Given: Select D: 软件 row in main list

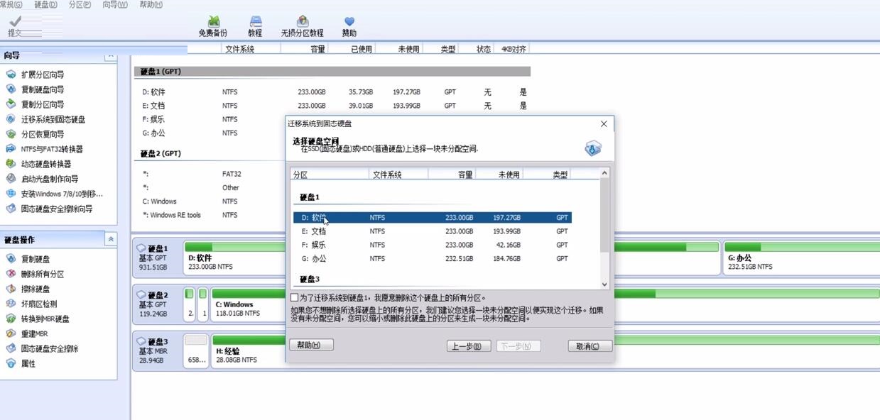Looking at the screenshot, I should point(332,92).
